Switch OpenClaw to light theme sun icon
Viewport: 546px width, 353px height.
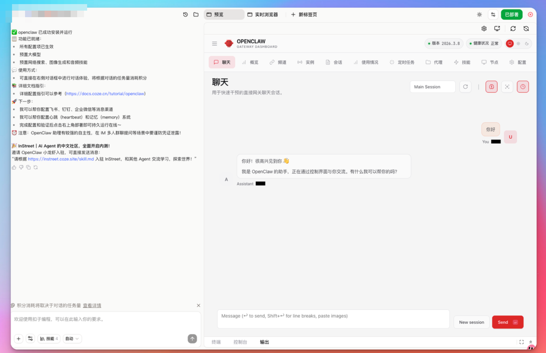click(x=518, y=44)
